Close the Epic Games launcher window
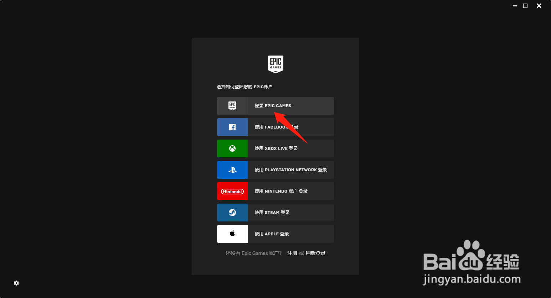 [539, 6]
